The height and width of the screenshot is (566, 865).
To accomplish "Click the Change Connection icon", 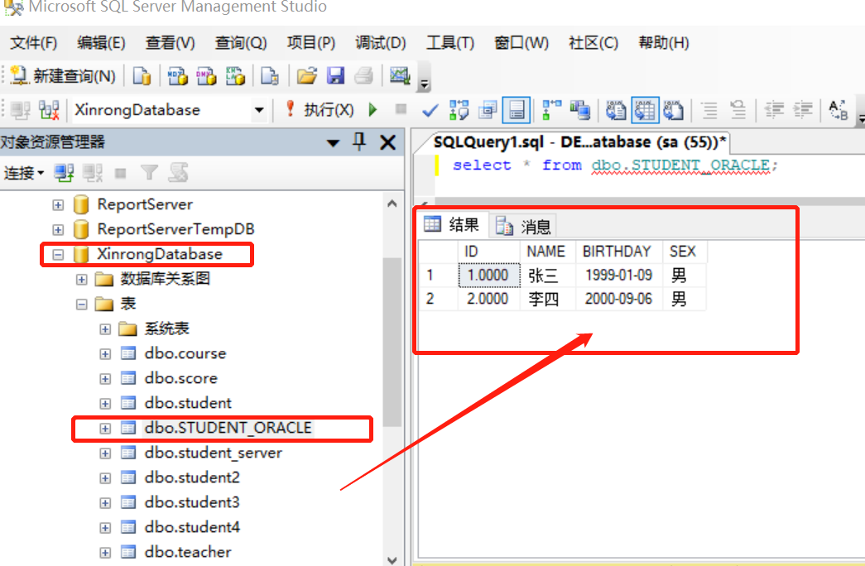I will coord(49,110).
